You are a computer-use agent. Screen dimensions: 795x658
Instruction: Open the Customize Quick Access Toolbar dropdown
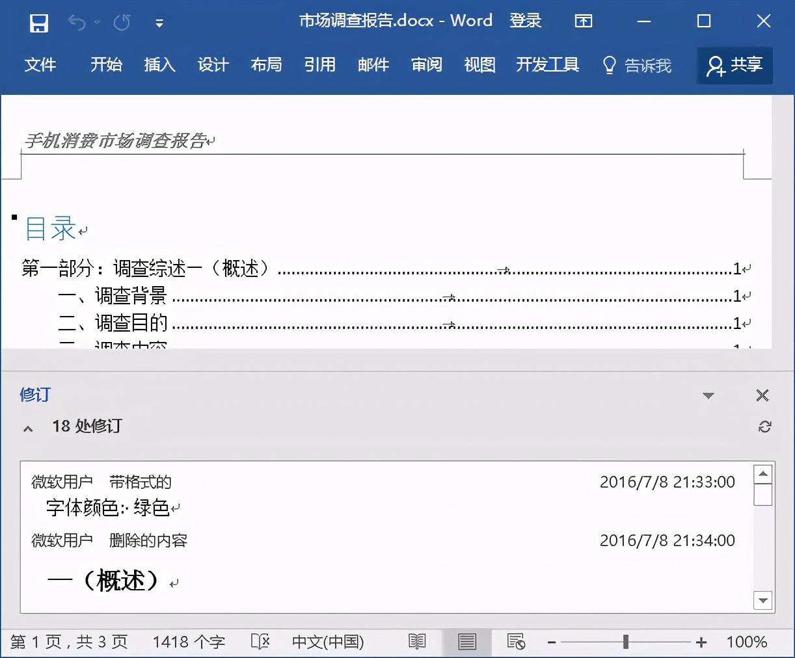[159, 21]
